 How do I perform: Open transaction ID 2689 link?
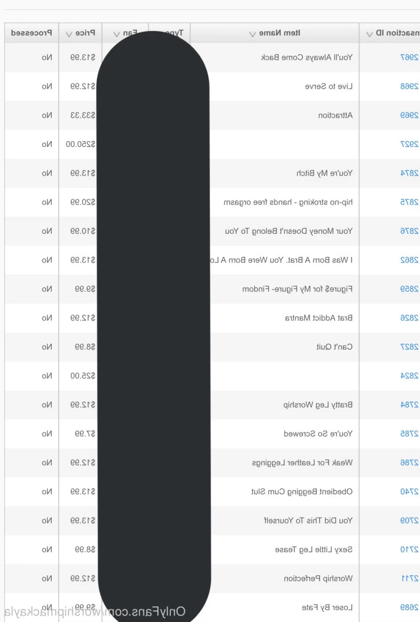[409, 608]
